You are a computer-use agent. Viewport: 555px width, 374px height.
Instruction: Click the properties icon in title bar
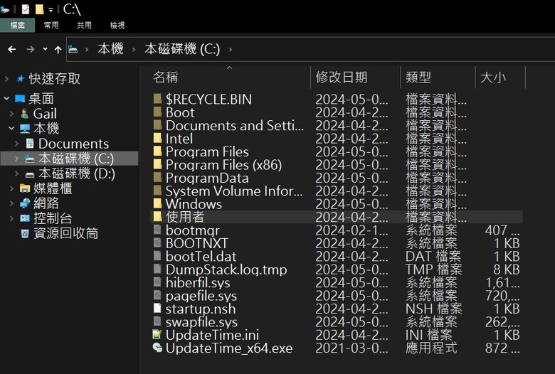(25, 9)
